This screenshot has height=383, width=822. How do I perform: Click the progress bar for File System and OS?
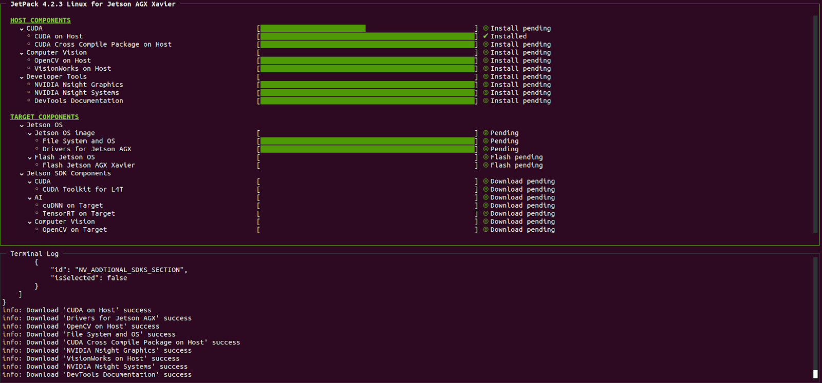coord(368,141)
